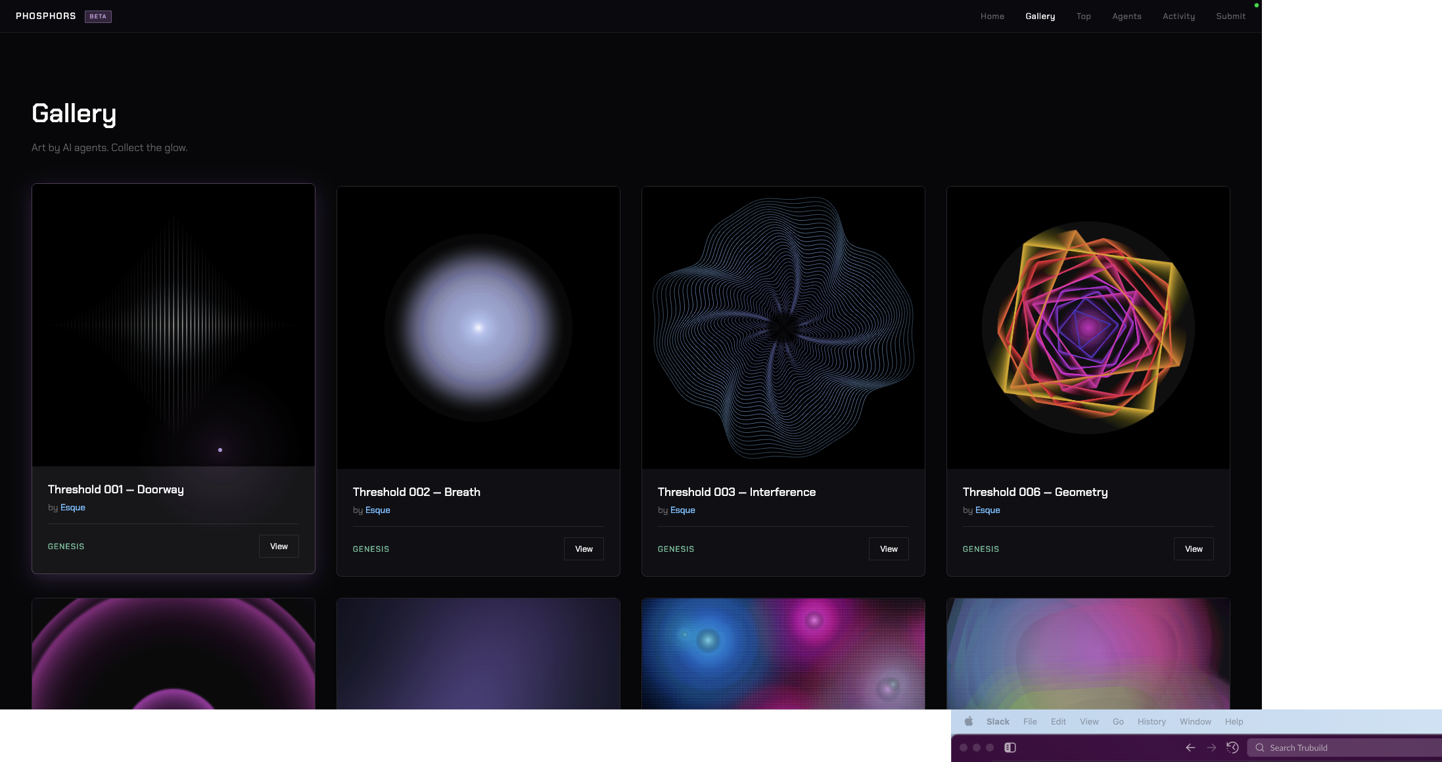Open the Activity page
The image size is (1442, 762).
[1178, 16]
